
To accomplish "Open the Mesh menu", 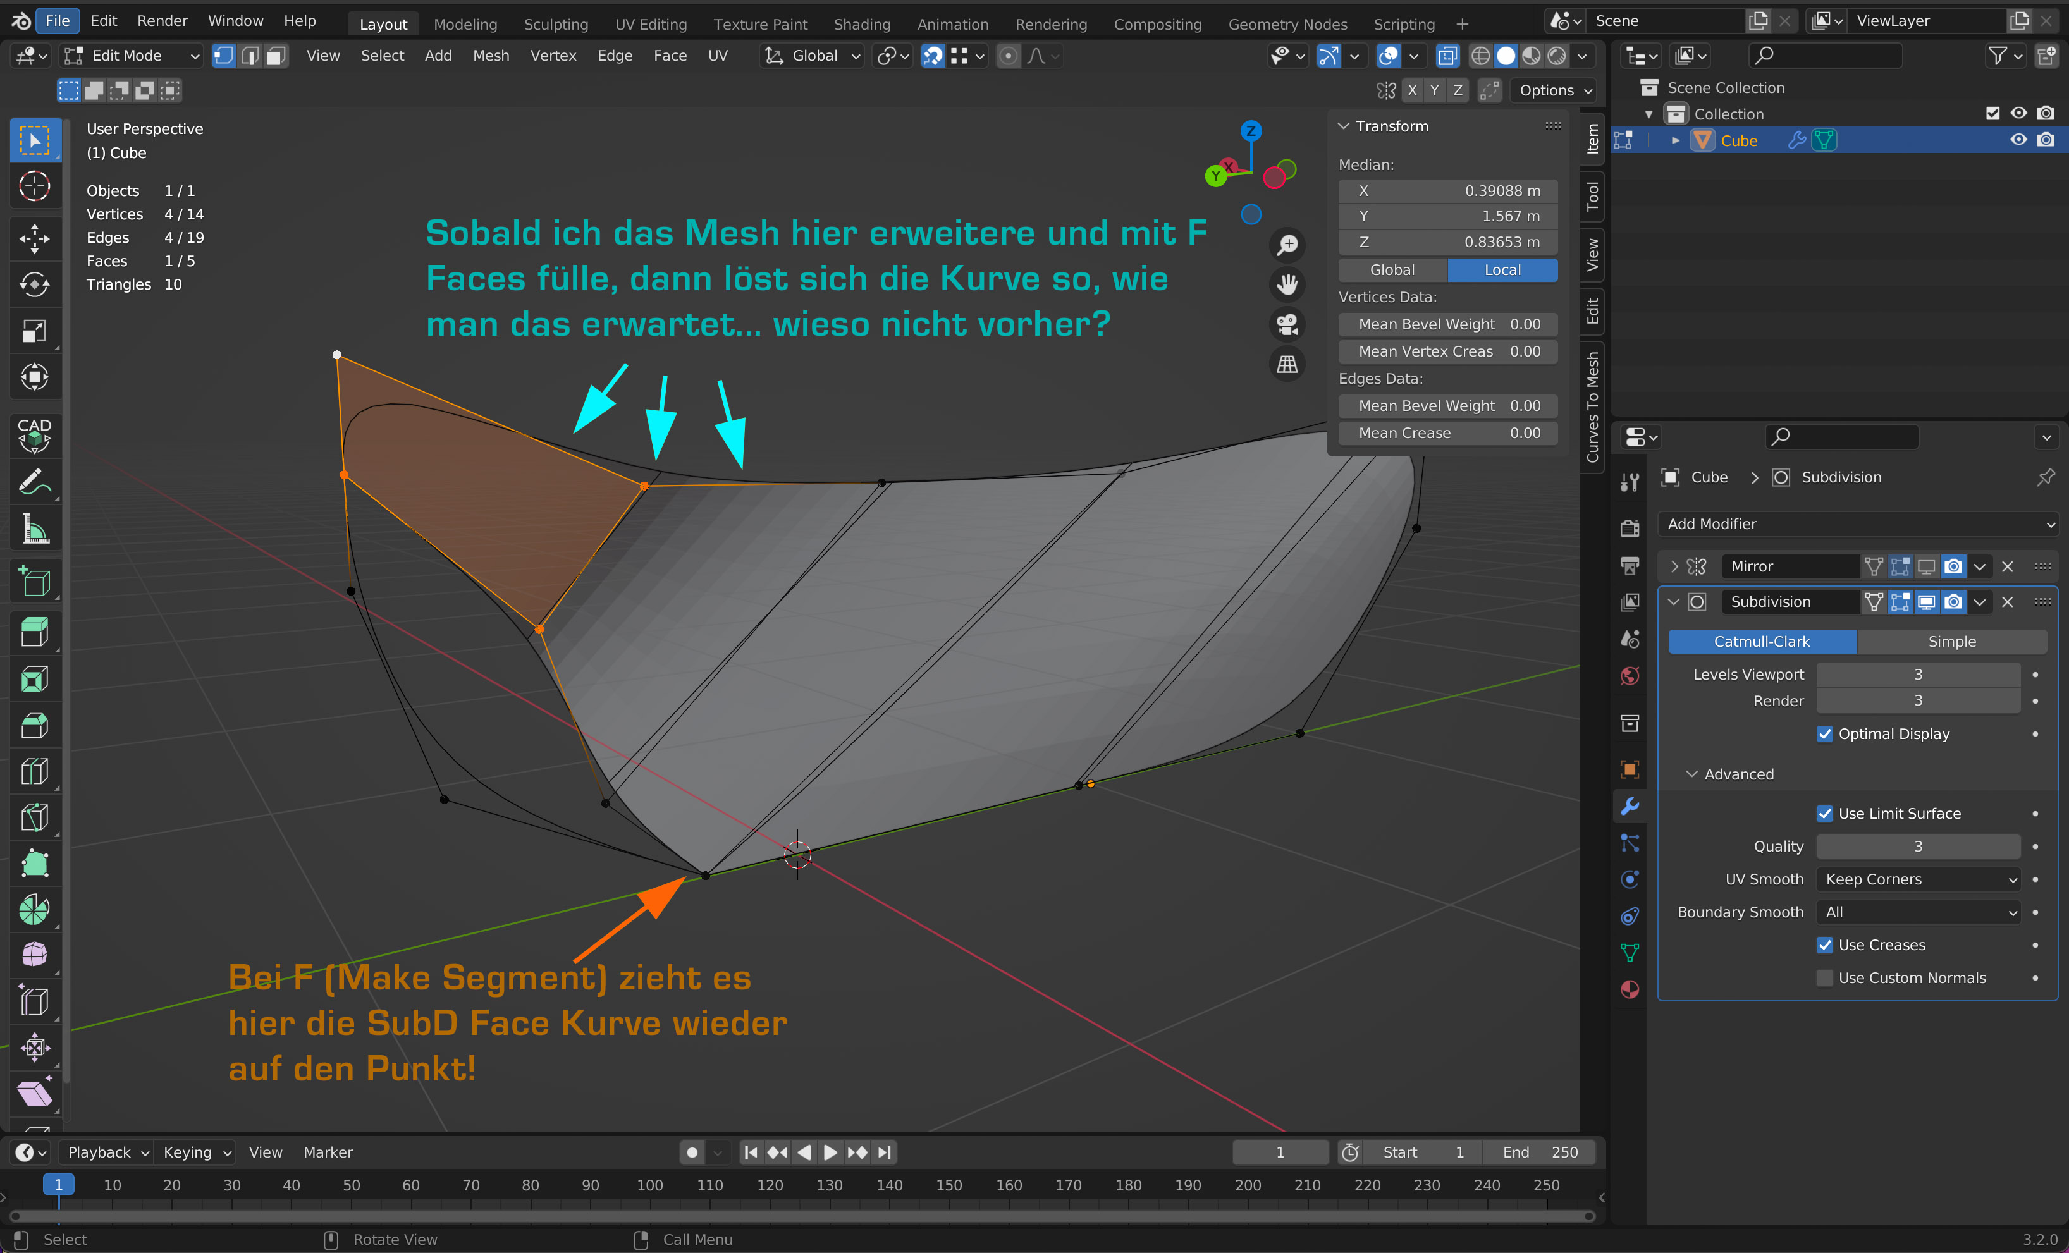I will coord(491,56).
